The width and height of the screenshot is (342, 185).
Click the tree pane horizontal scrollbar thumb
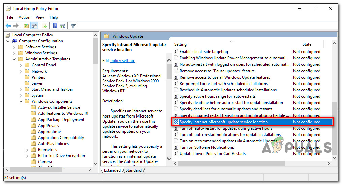click(x=36, y=170)
